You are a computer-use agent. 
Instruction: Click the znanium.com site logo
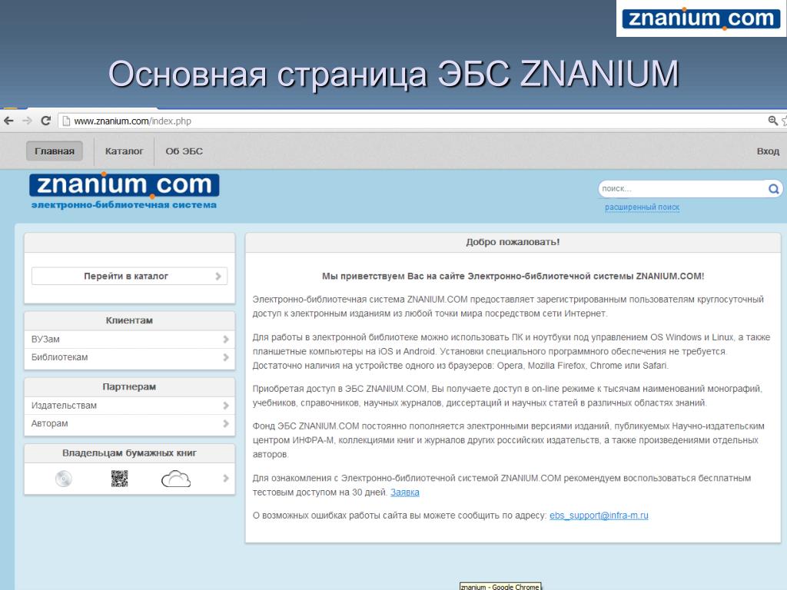click(124, 184)
